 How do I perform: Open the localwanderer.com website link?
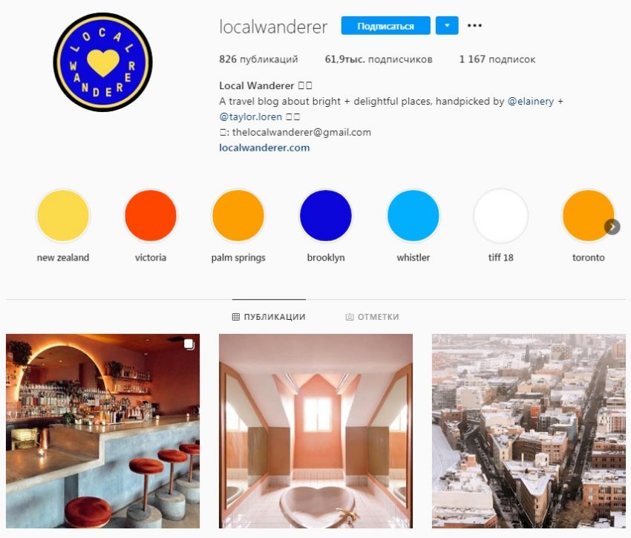[x=264, y=148]
